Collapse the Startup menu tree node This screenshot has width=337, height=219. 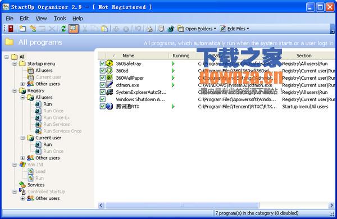(x=15, y=64)
